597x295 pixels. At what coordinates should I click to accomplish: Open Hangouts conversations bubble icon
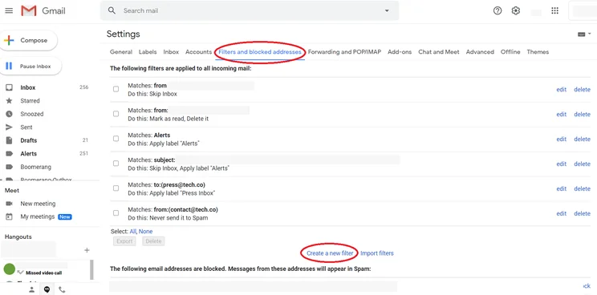point(47,289)
